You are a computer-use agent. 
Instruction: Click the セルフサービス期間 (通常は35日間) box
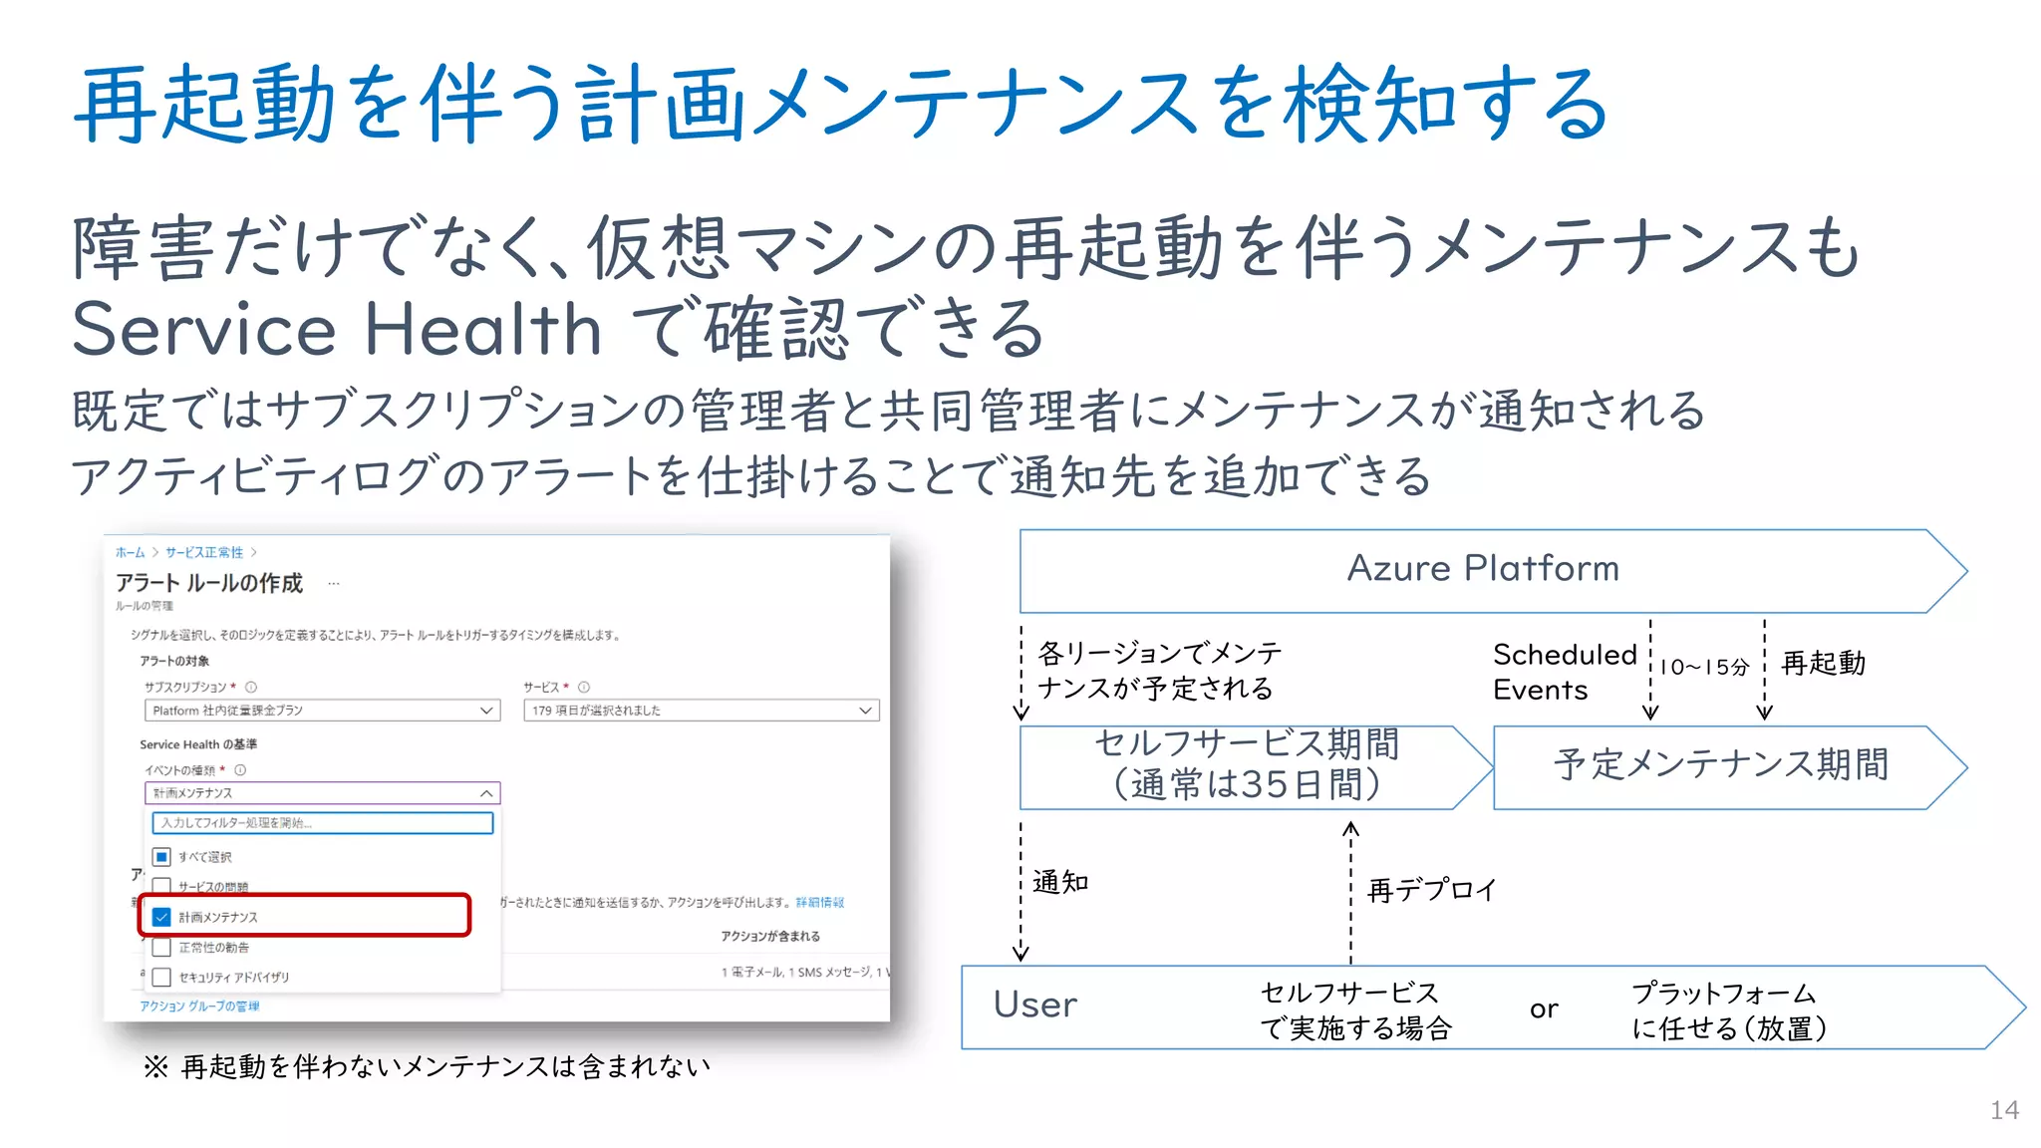[x=1256, y=766]
